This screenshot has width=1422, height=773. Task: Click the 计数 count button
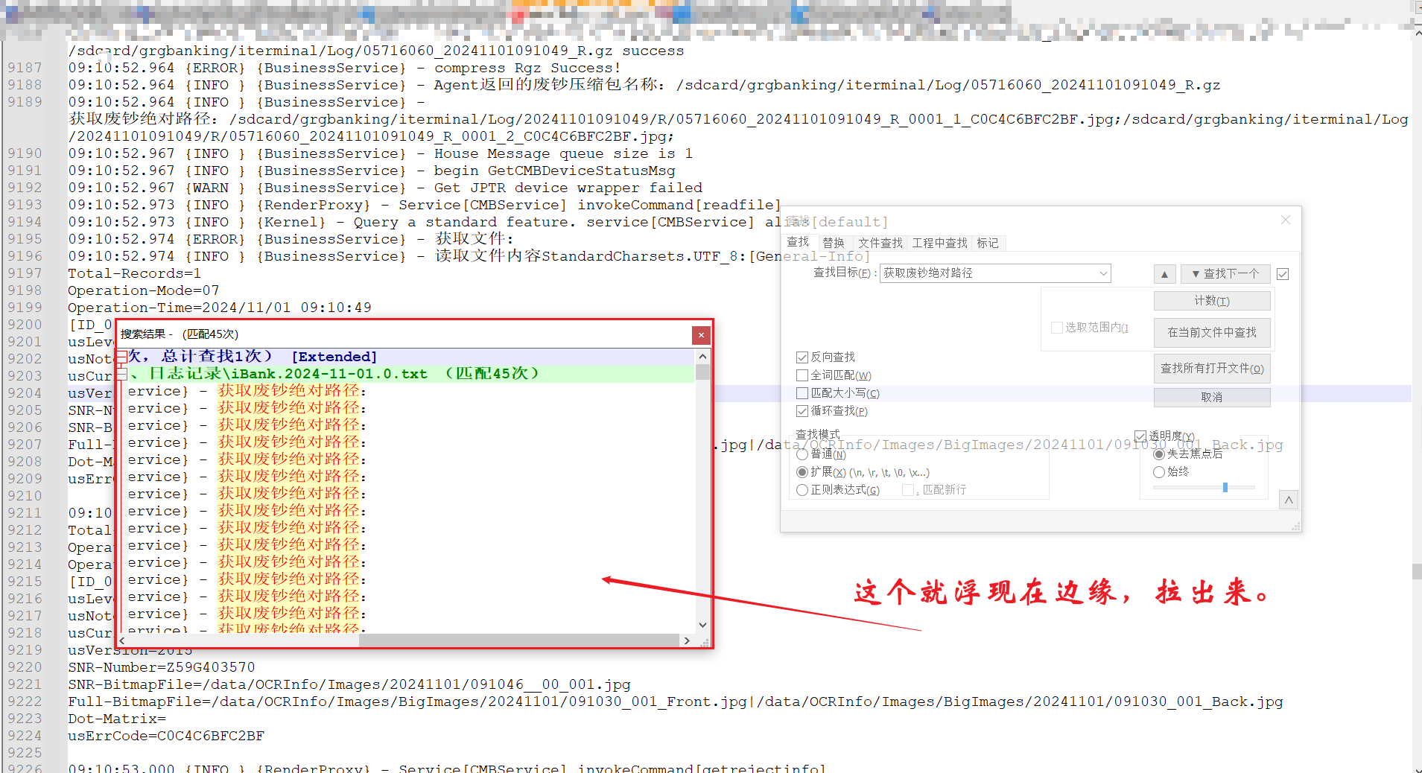[1212, 301]
